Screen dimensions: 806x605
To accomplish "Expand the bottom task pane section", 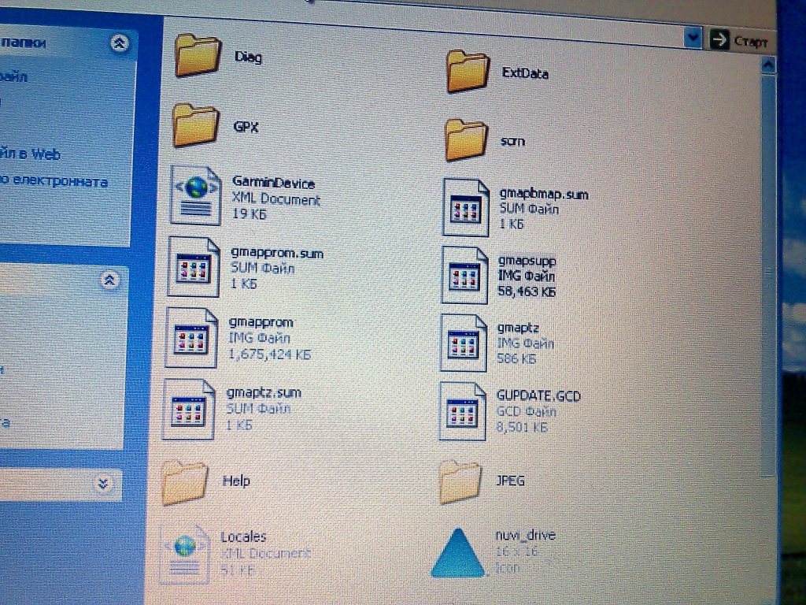I will pyautogui.click(x=103, y=483).
